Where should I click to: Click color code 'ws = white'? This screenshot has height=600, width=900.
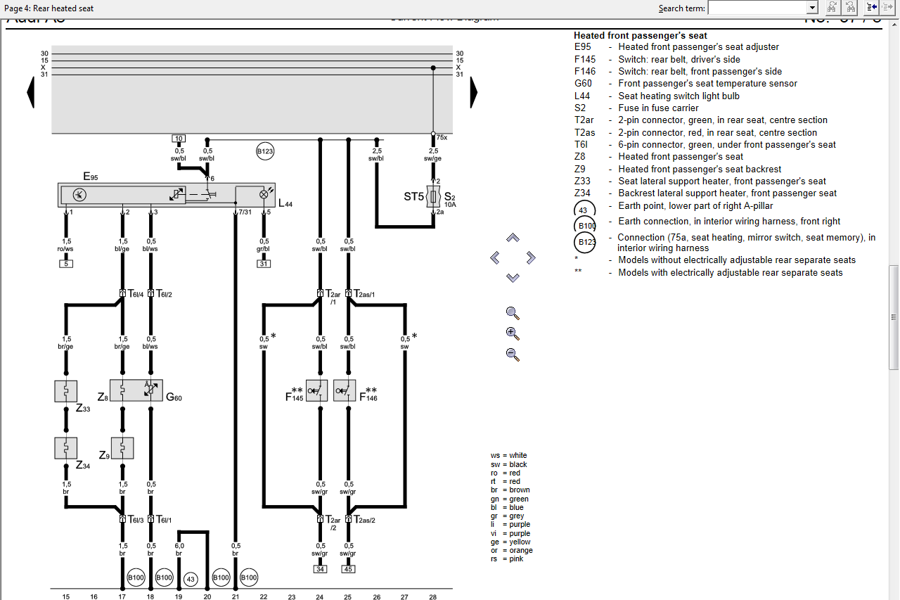(509, 456)
